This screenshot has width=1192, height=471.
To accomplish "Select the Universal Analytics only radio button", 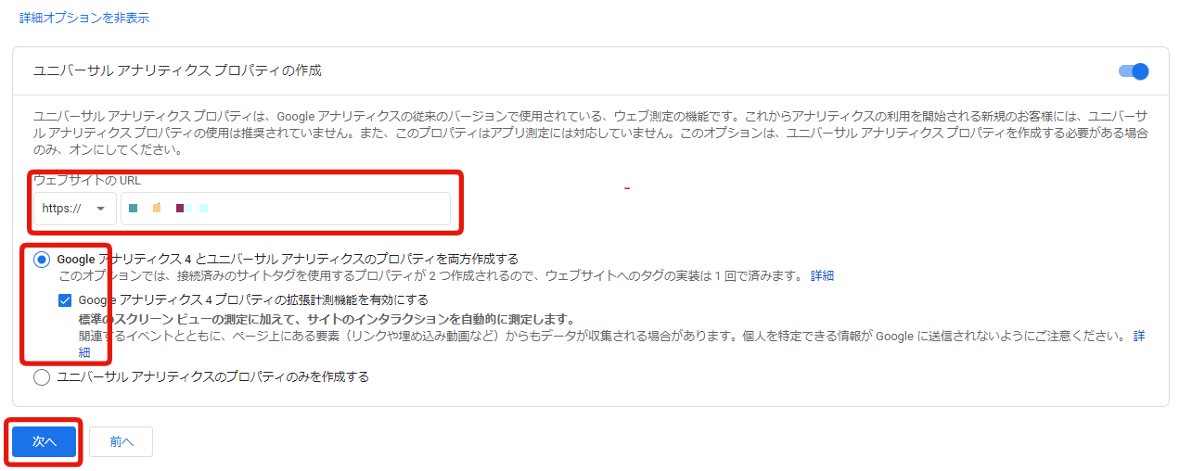I will [42, 377].
